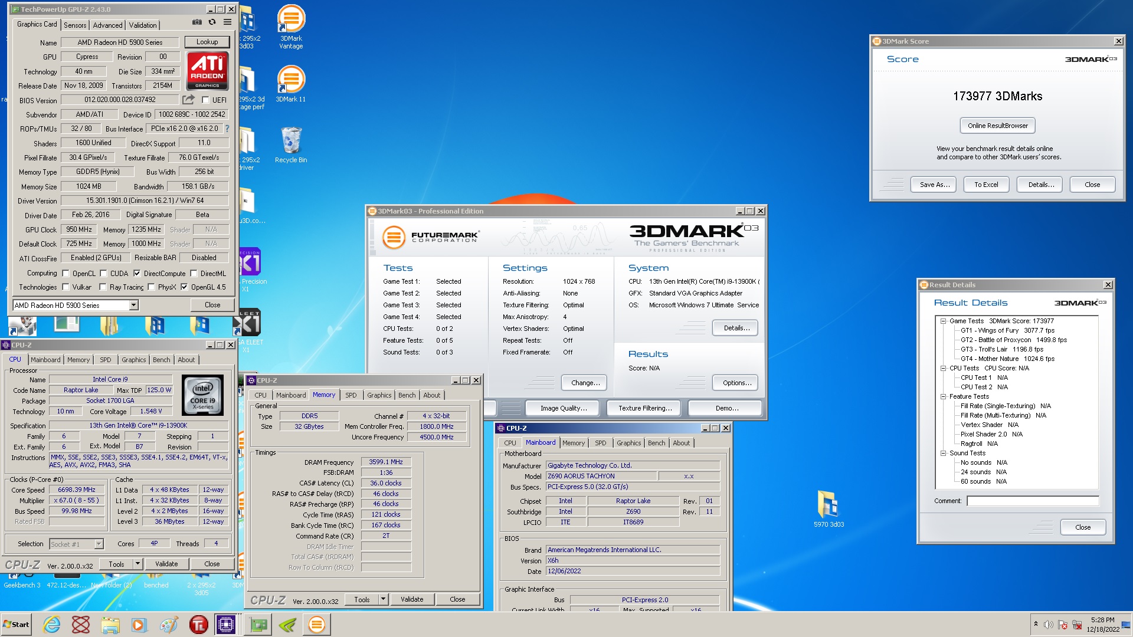Click the Texture Filtering... button
Image resolution: width=1133 pixels, height=637 pixels.
pos(645,408)
